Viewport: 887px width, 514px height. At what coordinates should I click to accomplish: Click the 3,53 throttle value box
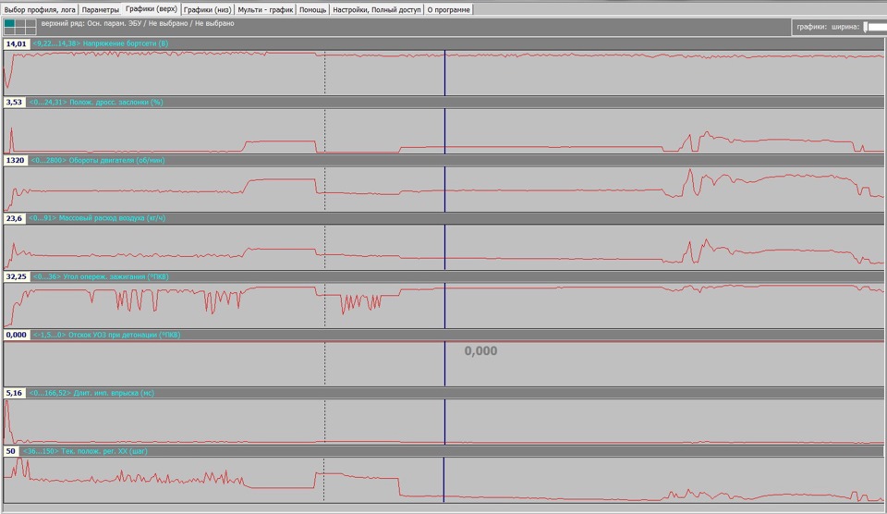[14, 102]
